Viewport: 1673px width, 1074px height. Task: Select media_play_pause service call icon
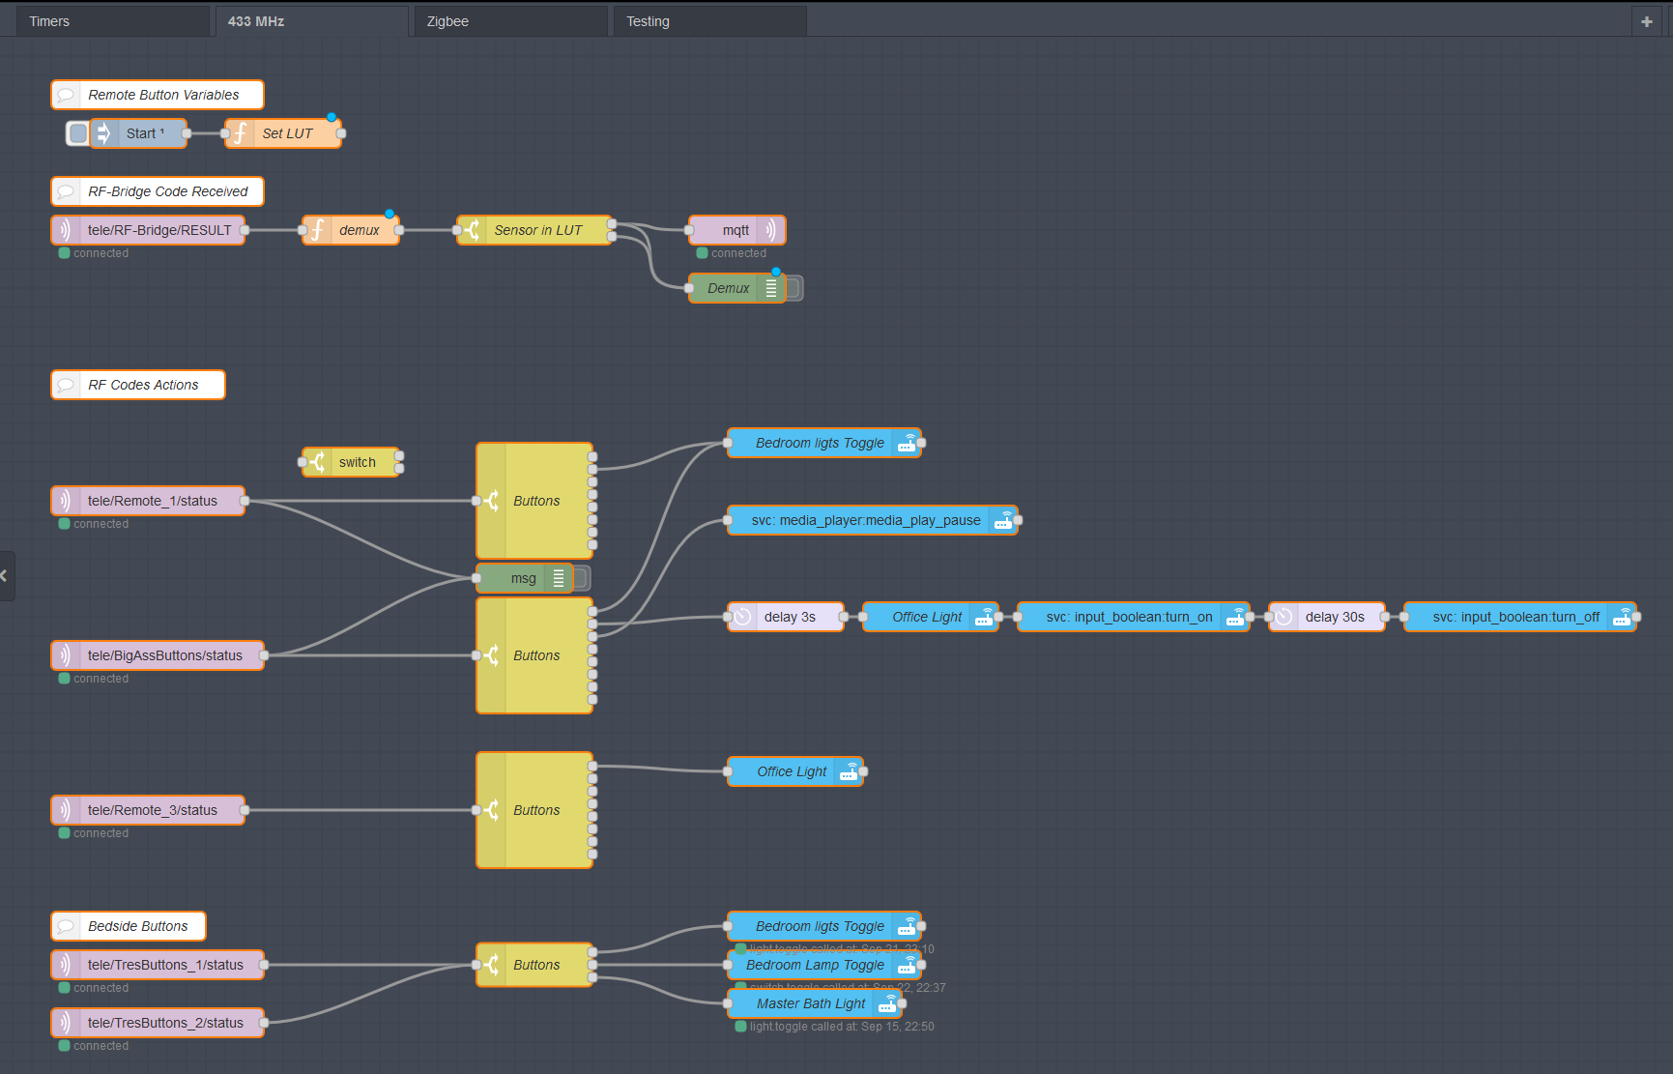click(x=1002, y=520)
